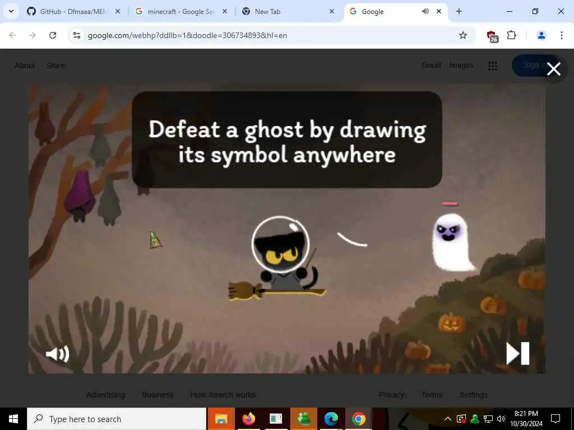Open the Terms footer link
The height and width of the screenshot is (430, 574).
coord(432,395)
